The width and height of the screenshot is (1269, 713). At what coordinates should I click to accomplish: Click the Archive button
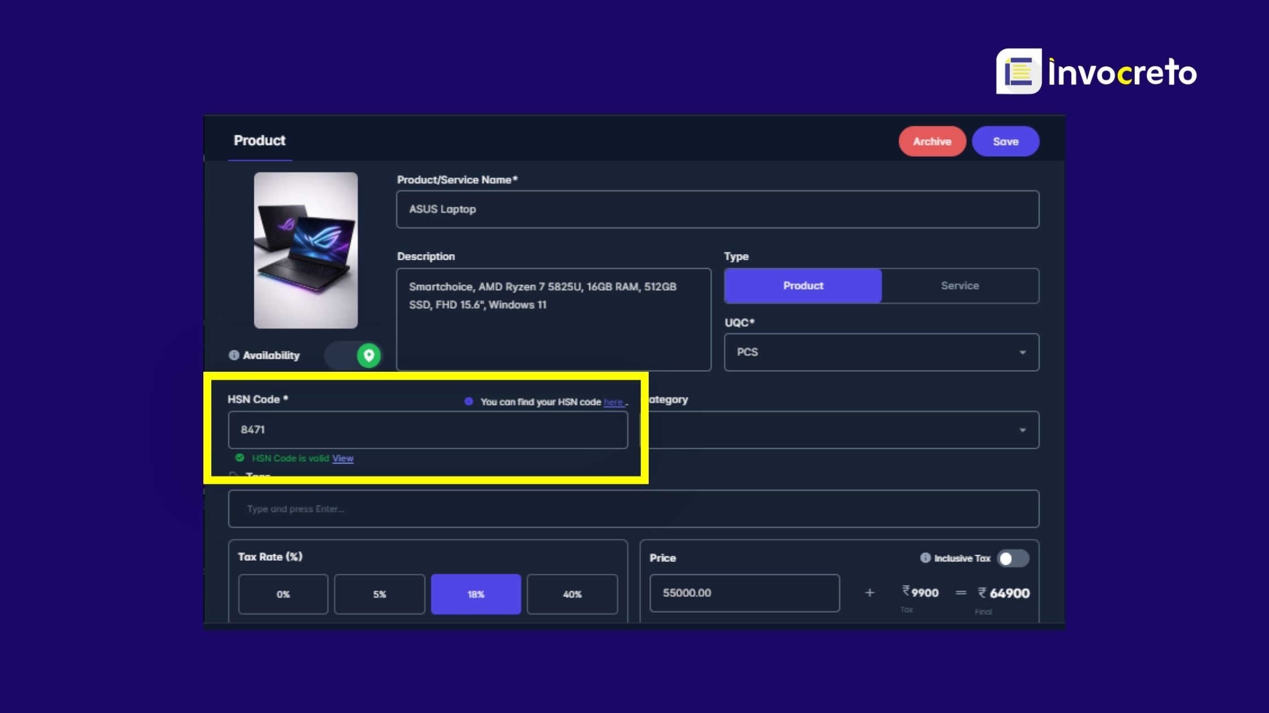click(x=932, y=141)
